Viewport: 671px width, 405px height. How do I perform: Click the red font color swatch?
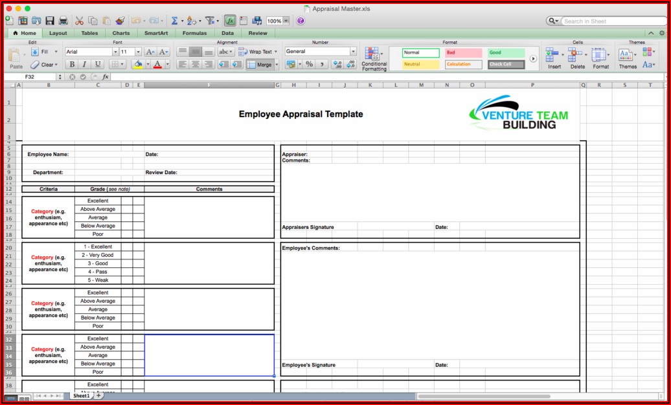(157, 64)
